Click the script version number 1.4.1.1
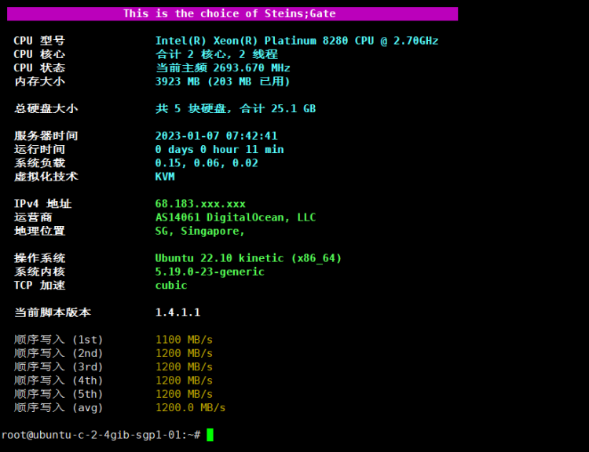 click(177, 312)
